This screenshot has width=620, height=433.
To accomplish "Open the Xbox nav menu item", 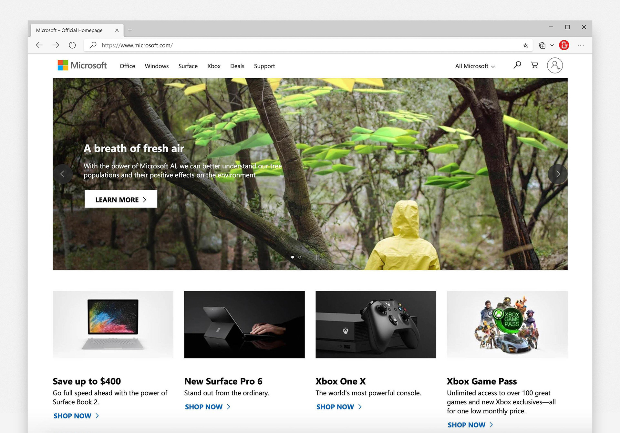I will [214, 66].
